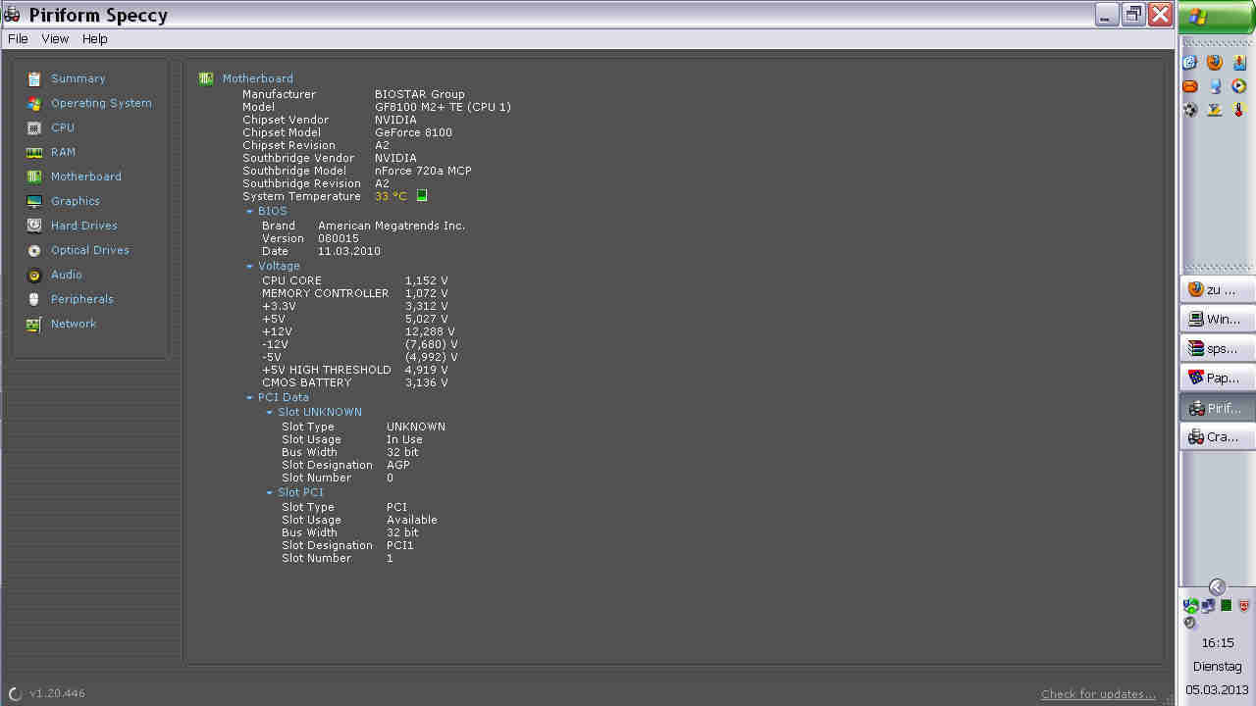1256x706 pixels.
Task: Click the Speccy 'Pirif...' taskbar button
Action: click(x=1217, y=408)
